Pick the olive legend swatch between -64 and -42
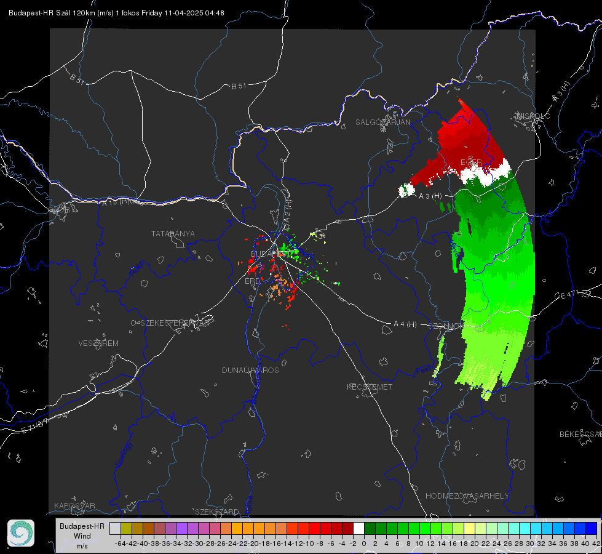This screenshot has height=554, width=602. 126,528
